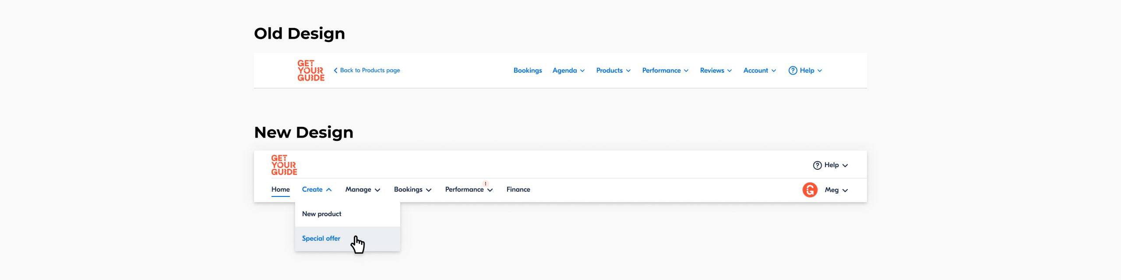Collapse the Create menu
The image size is (1121, 280).
click(x=317, y=189)
